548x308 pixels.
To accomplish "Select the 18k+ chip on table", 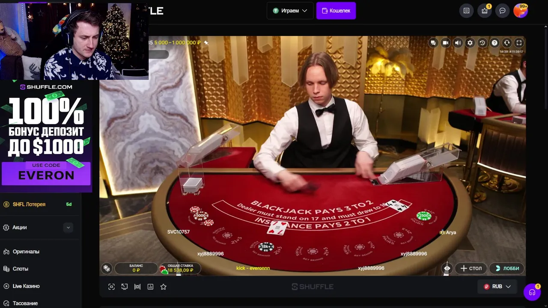I will coord(265,247).
